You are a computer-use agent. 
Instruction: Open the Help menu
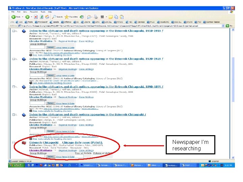[50, 12]
